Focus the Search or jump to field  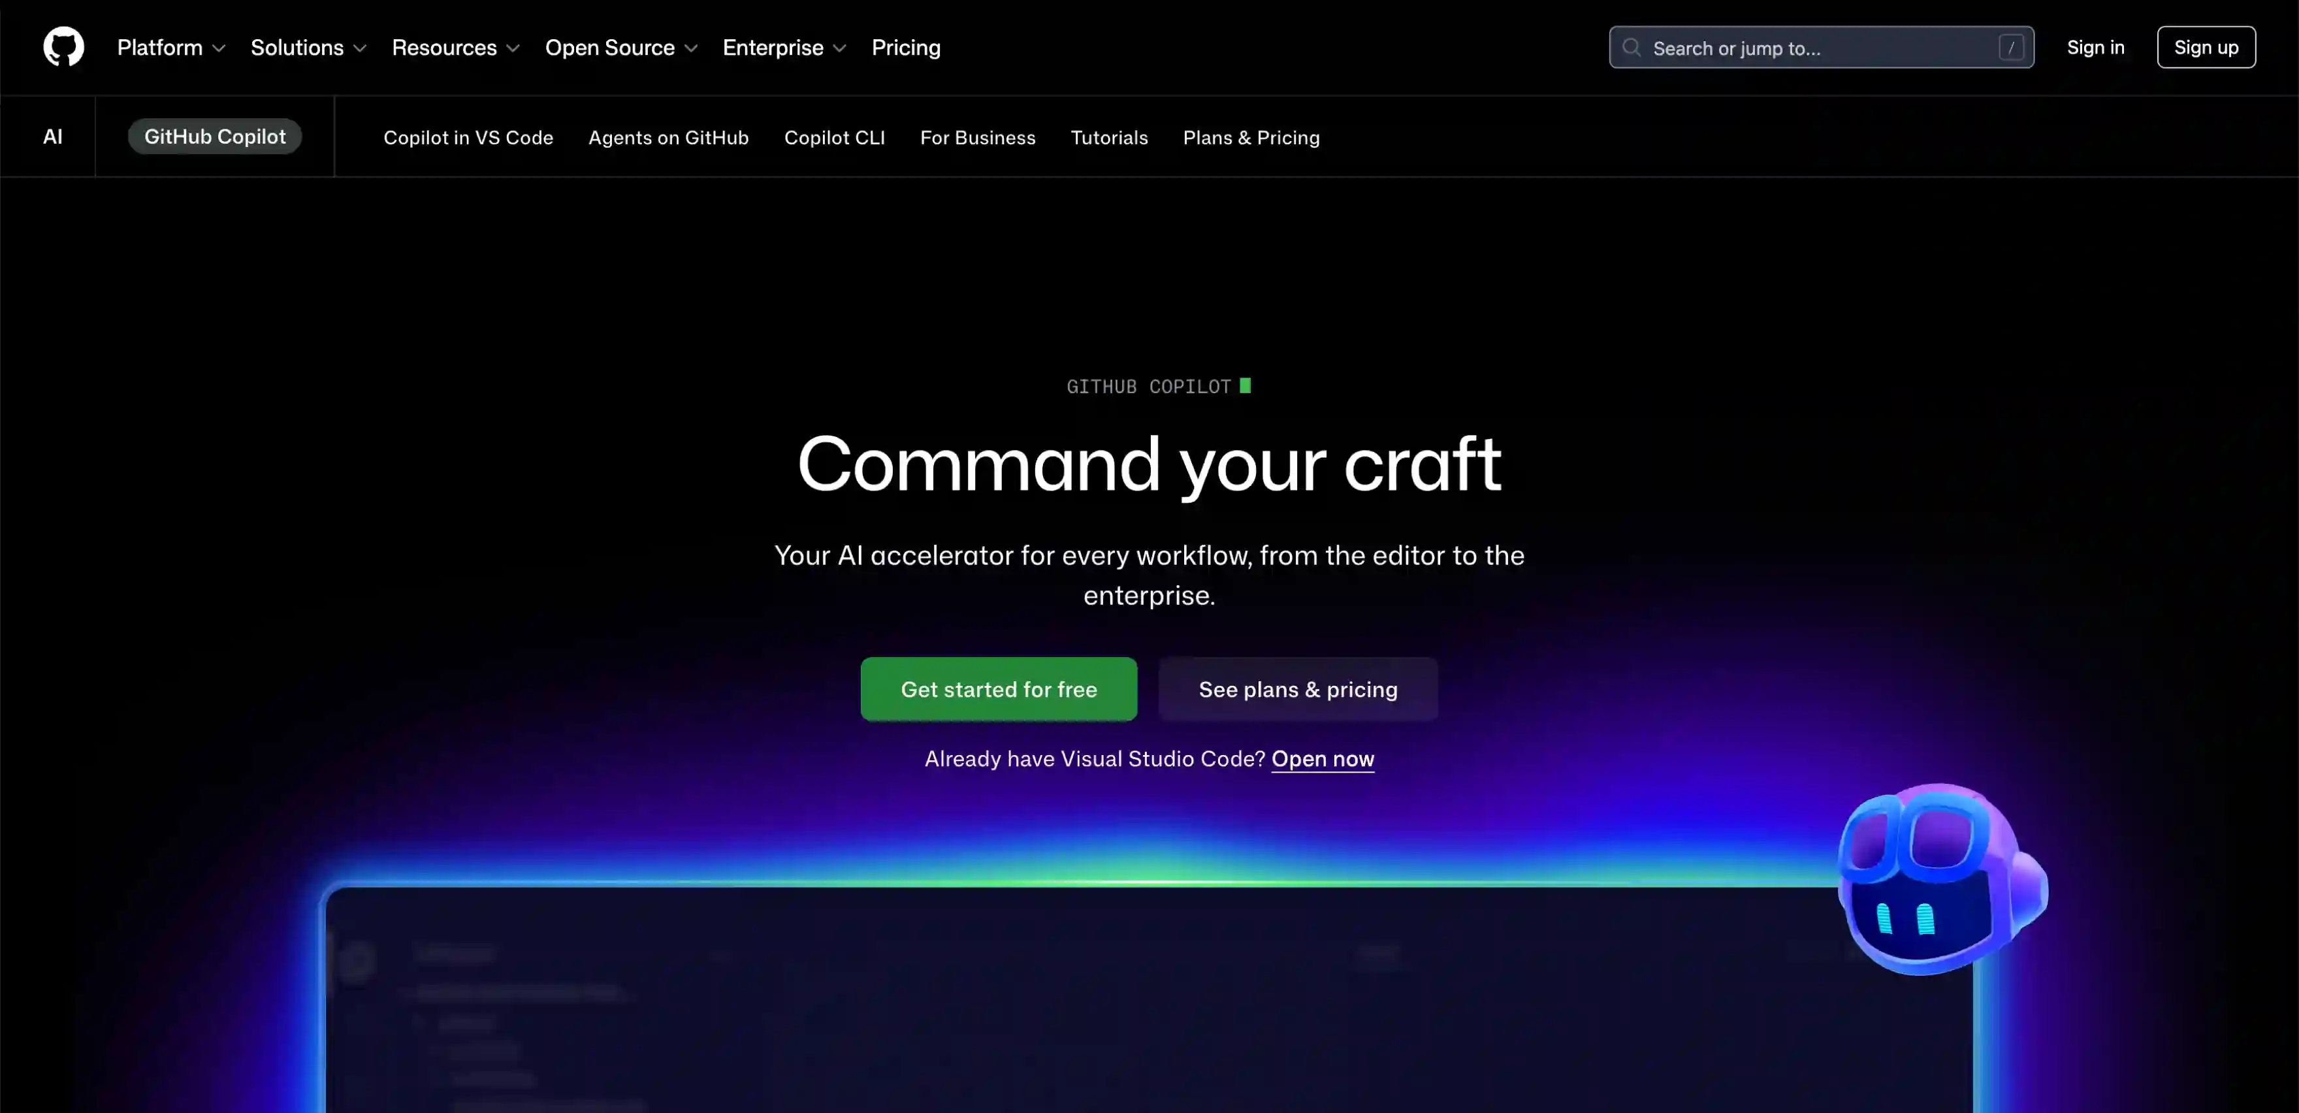click(1821, 47)
